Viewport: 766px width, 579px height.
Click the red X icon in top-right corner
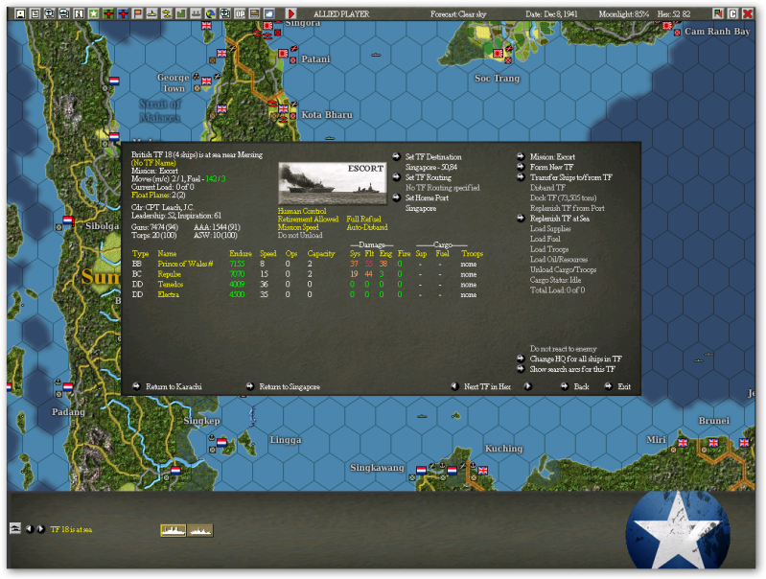click(748, 13)
